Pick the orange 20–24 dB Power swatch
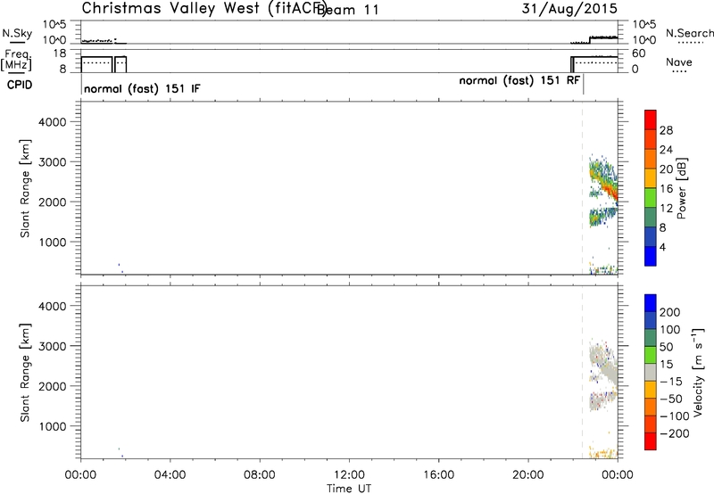714x494 pixels. pos(651,159)
